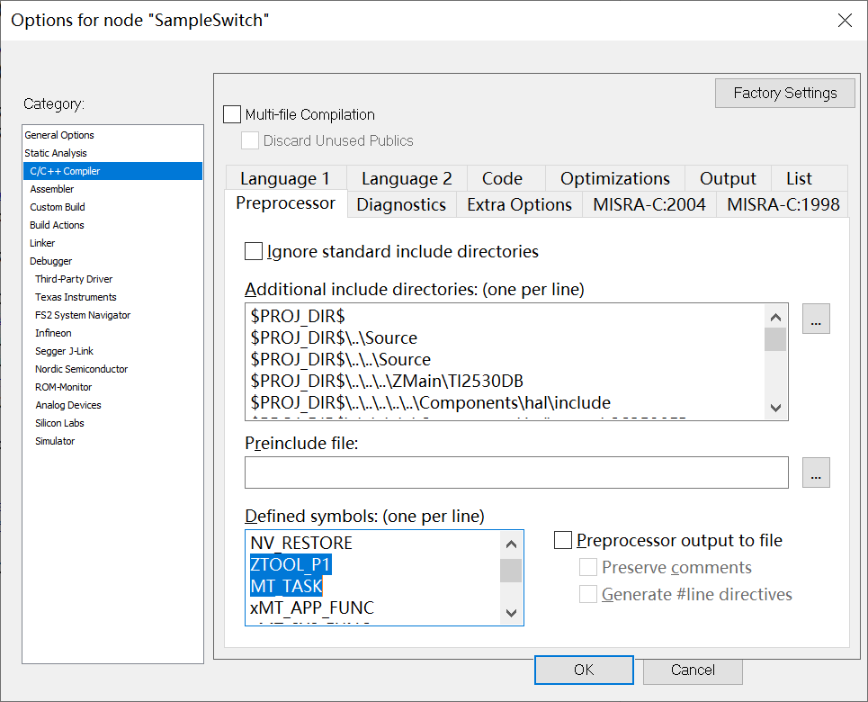Select Static Analysis category
Image resolution: width=868 pixels, height=702 pixels.
(113, 153)
